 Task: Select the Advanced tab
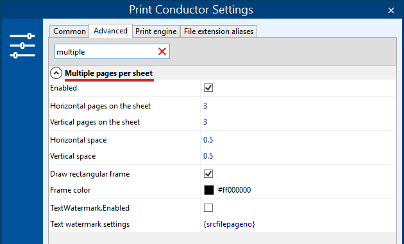pos(110,31)
